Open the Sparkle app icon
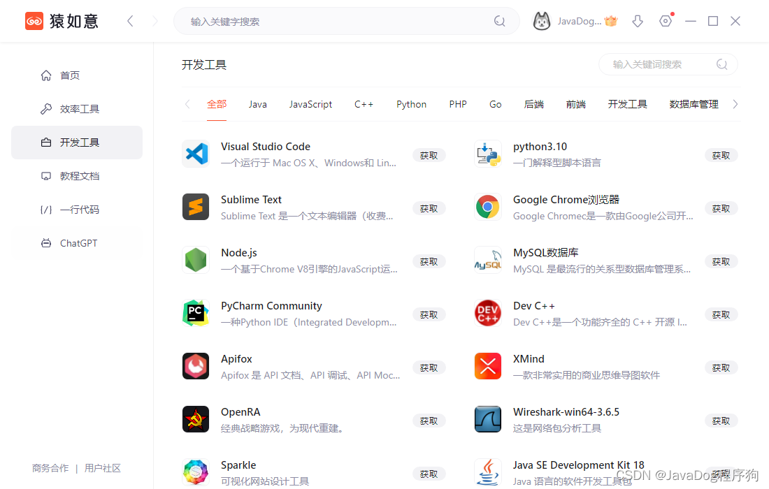Image resolution: width=769 pixels, height=489 pixels. click(x=196, y=472)
